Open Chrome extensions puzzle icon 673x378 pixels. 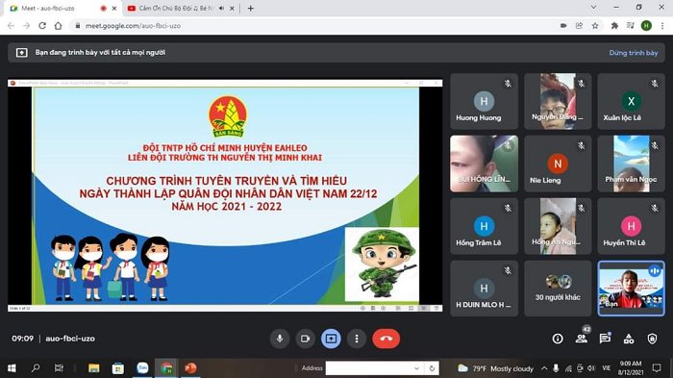(614, 26)
